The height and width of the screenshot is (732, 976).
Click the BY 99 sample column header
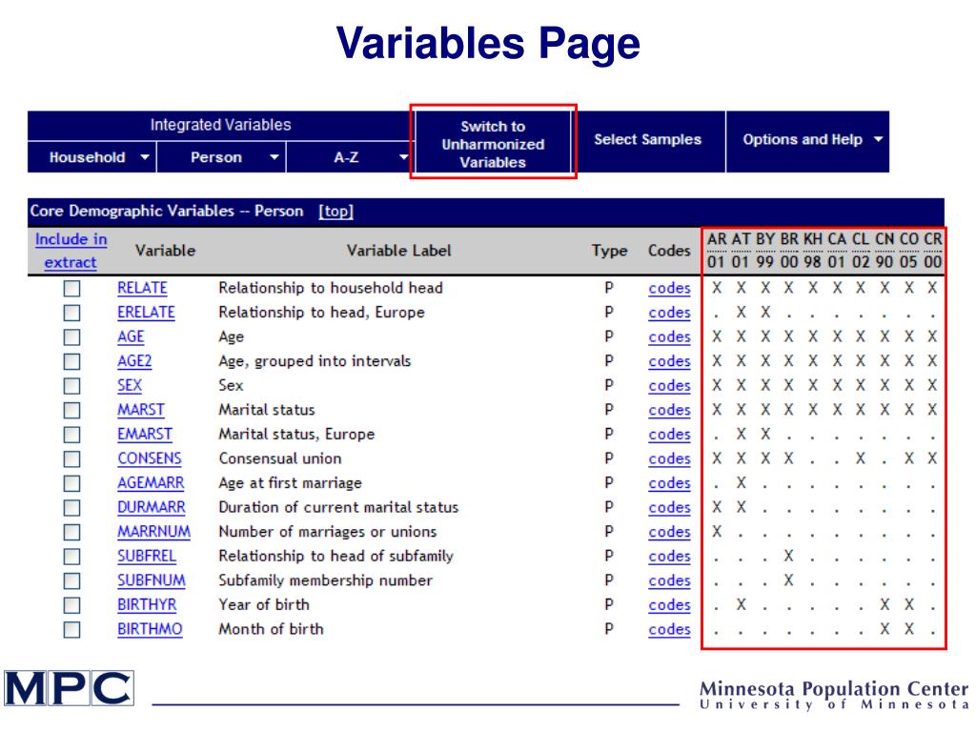765,251
